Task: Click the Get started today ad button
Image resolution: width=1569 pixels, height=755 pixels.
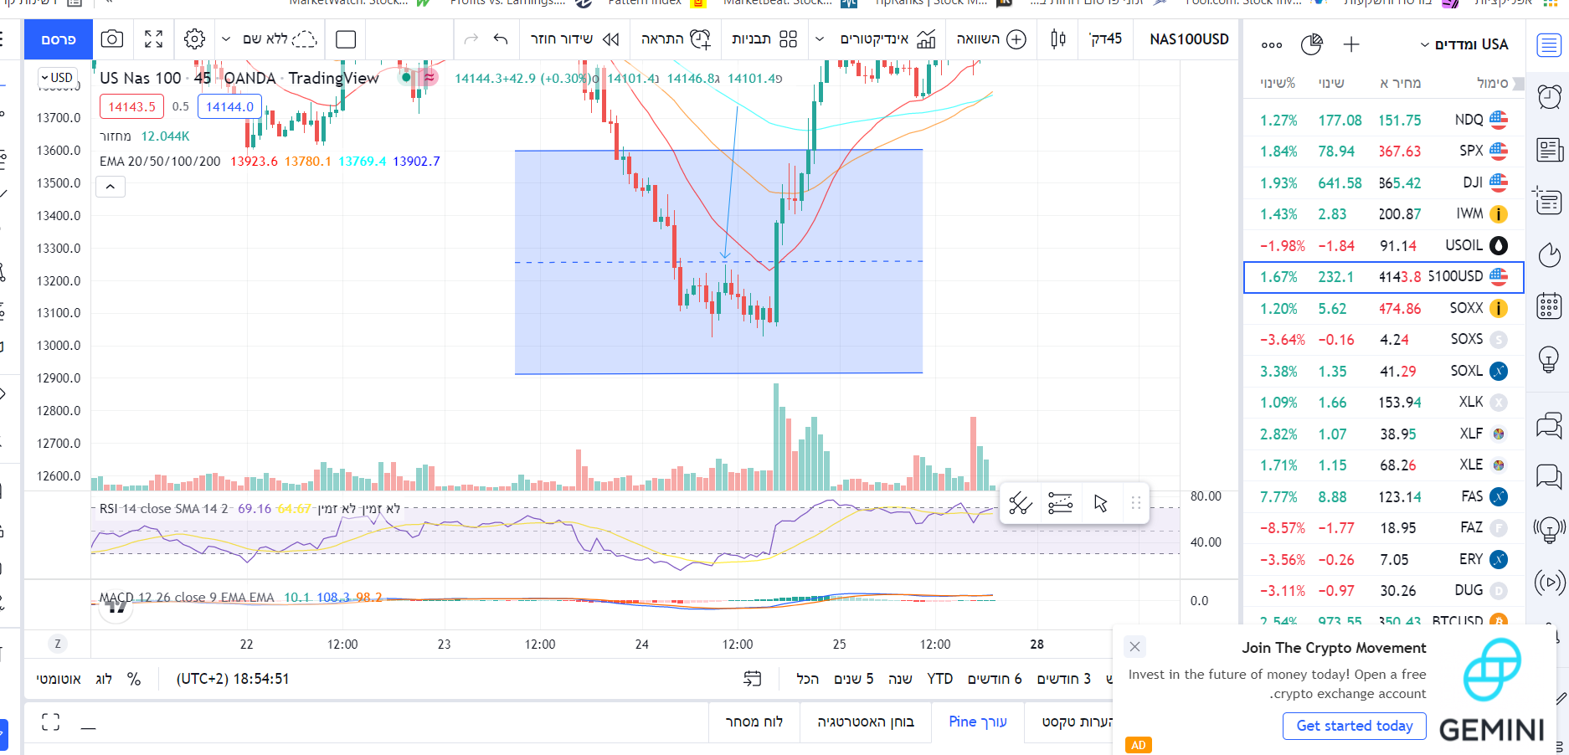Action: point(1354,726)
